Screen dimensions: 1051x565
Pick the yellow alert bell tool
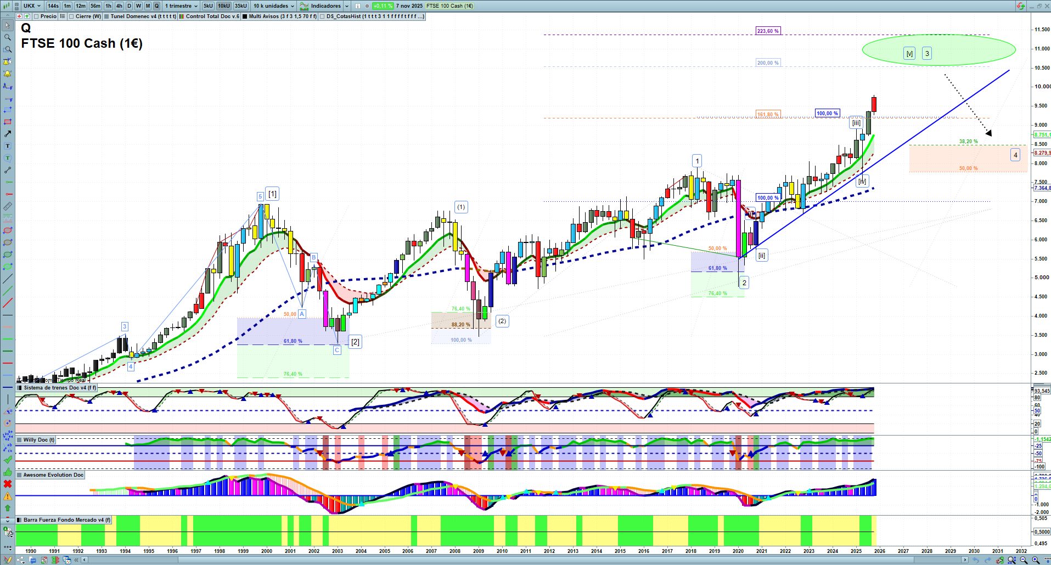tap(8, 74)
